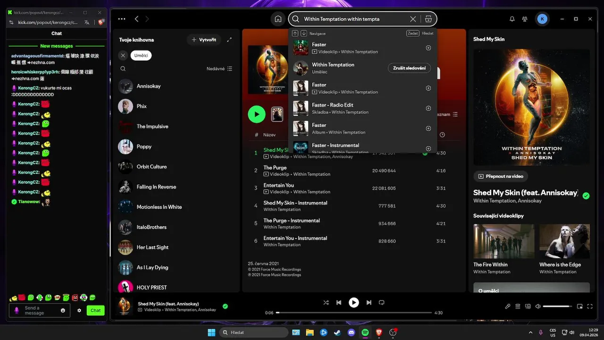Image resolution: width=604 pixels, height=340 pixels.
Task: Open the profile avatar with letter K
Action: pos(542,19)
